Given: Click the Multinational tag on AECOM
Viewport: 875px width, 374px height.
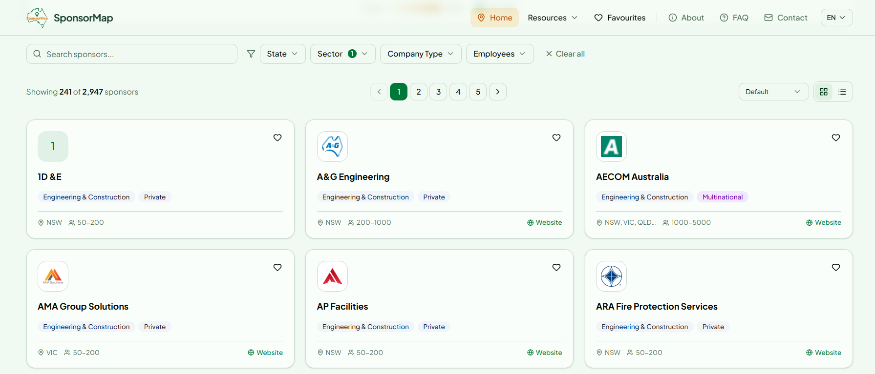Looking at the screenshot, I should pyautogui.click(x=722, y=197).
